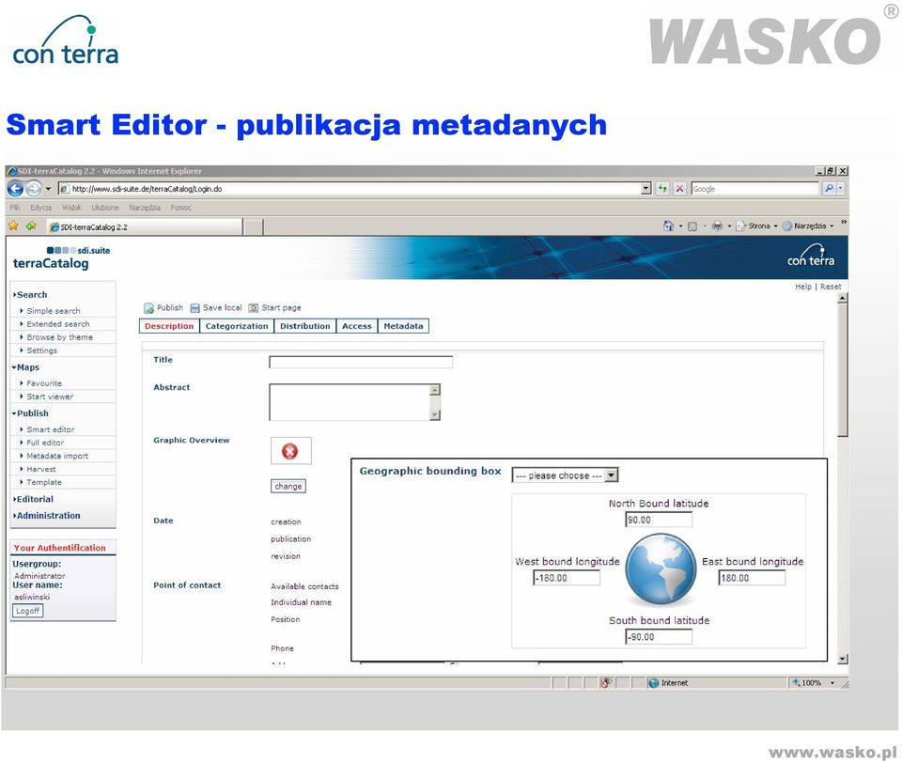
Task: Click the South bound latitude field
Action: (x=659, y=637)
